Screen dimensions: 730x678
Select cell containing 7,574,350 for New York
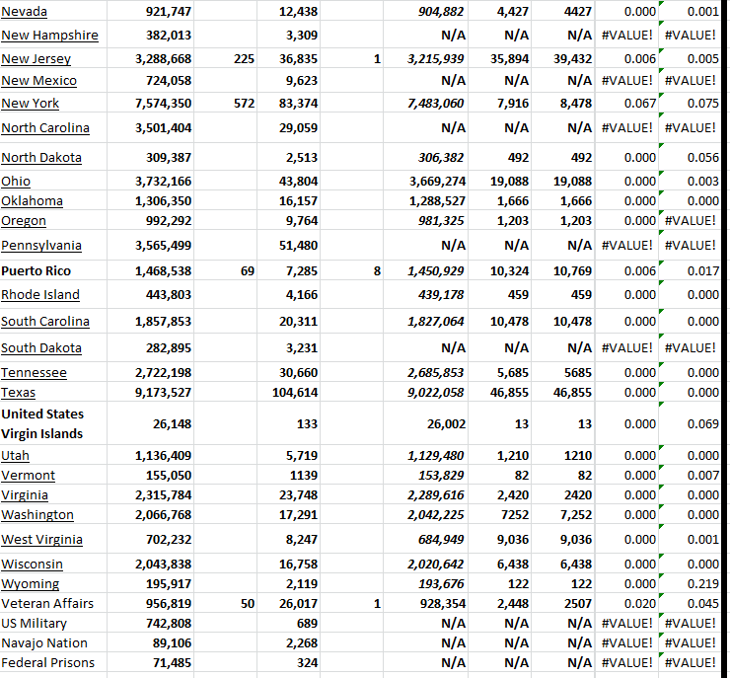(x=163, y=104)
